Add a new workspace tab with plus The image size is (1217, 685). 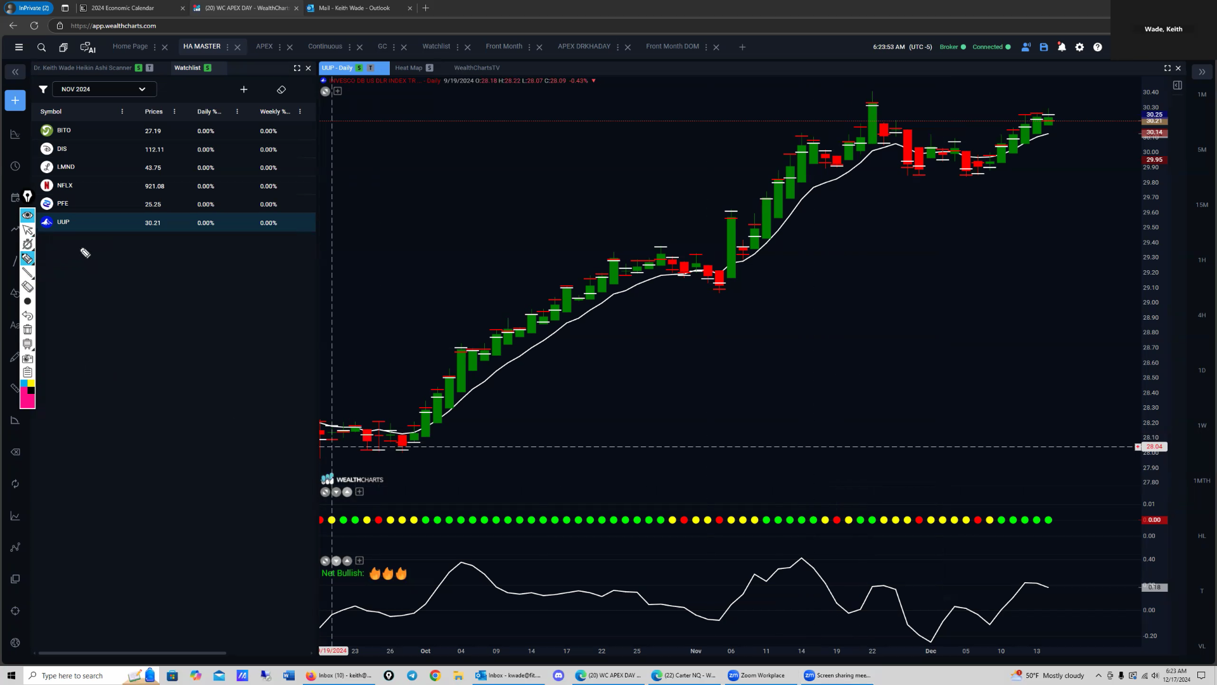point(742,47)
